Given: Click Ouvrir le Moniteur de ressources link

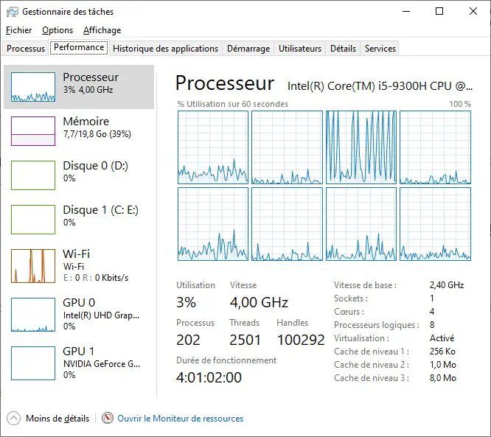Looking at the screenshot, I should click(x=181, y=419).
